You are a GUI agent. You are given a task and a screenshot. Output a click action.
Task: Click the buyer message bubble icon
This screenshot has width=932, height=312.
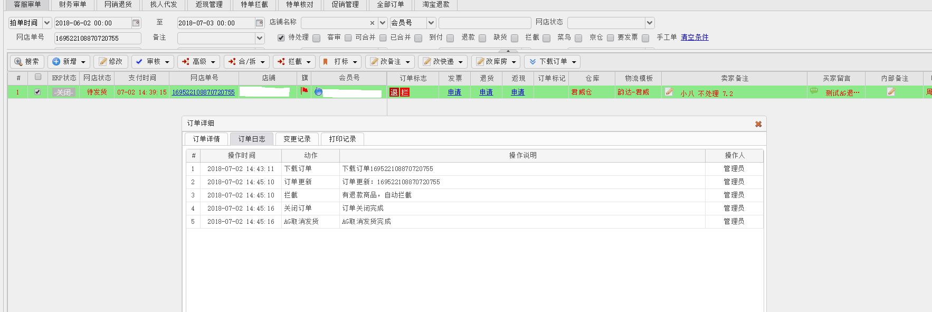814,91
